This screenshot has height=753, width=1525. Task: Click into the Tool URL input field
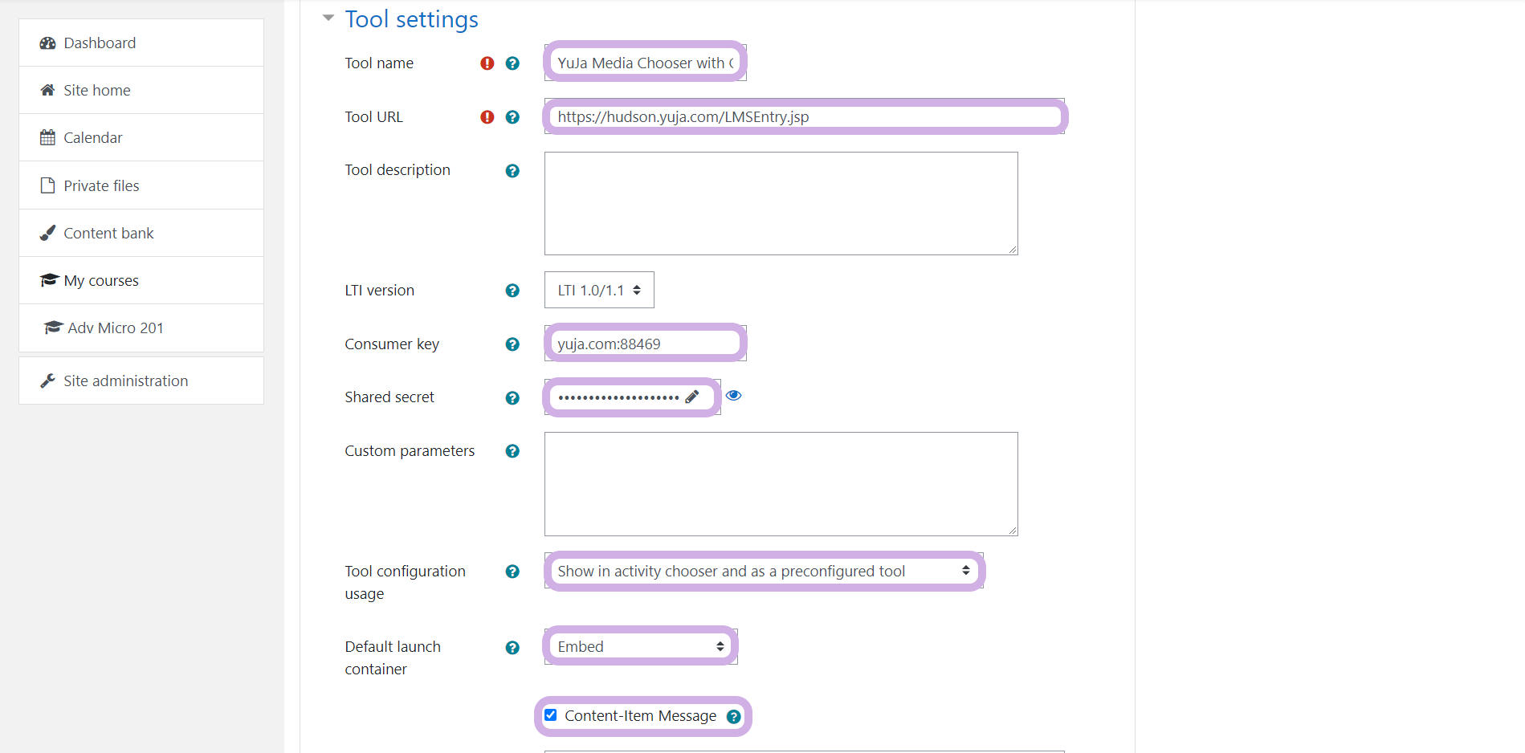(803, 117)
